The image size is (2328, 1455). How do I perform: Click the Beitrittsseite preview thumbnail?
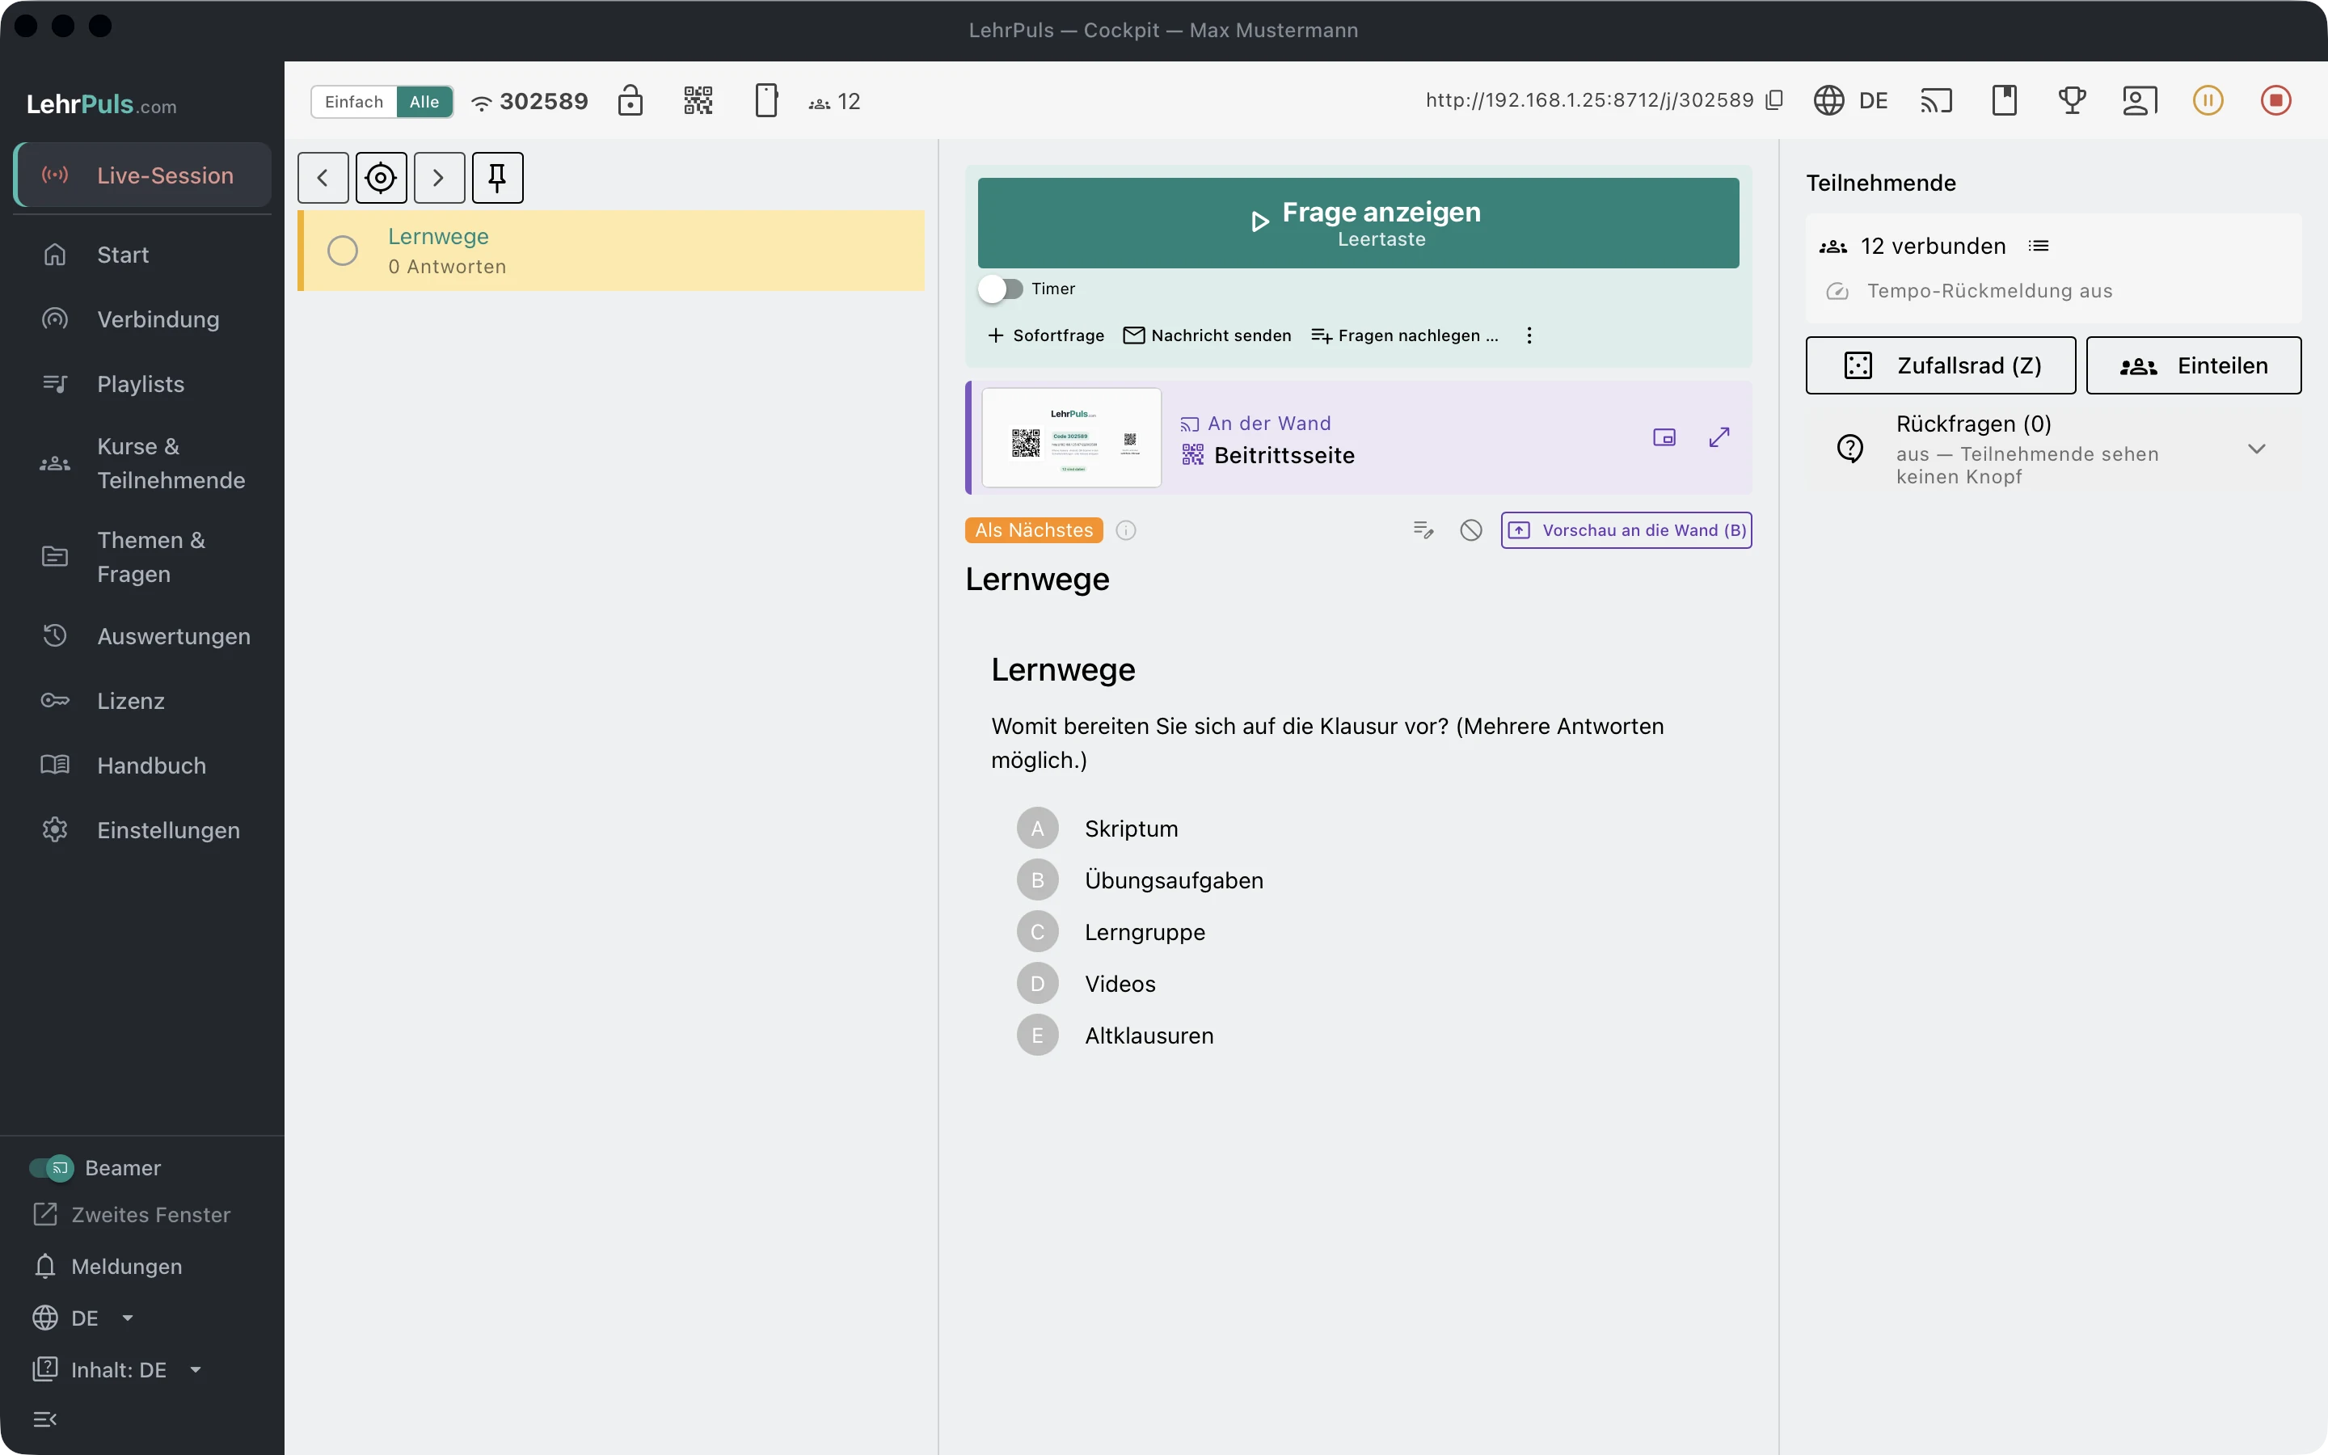1072,438
